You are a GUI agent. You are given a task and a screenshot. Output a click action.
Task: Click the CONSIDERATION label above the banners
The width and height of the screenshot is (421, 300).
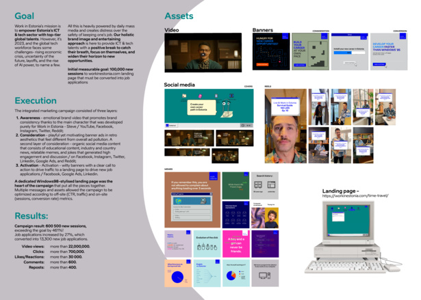coord(321,31)
